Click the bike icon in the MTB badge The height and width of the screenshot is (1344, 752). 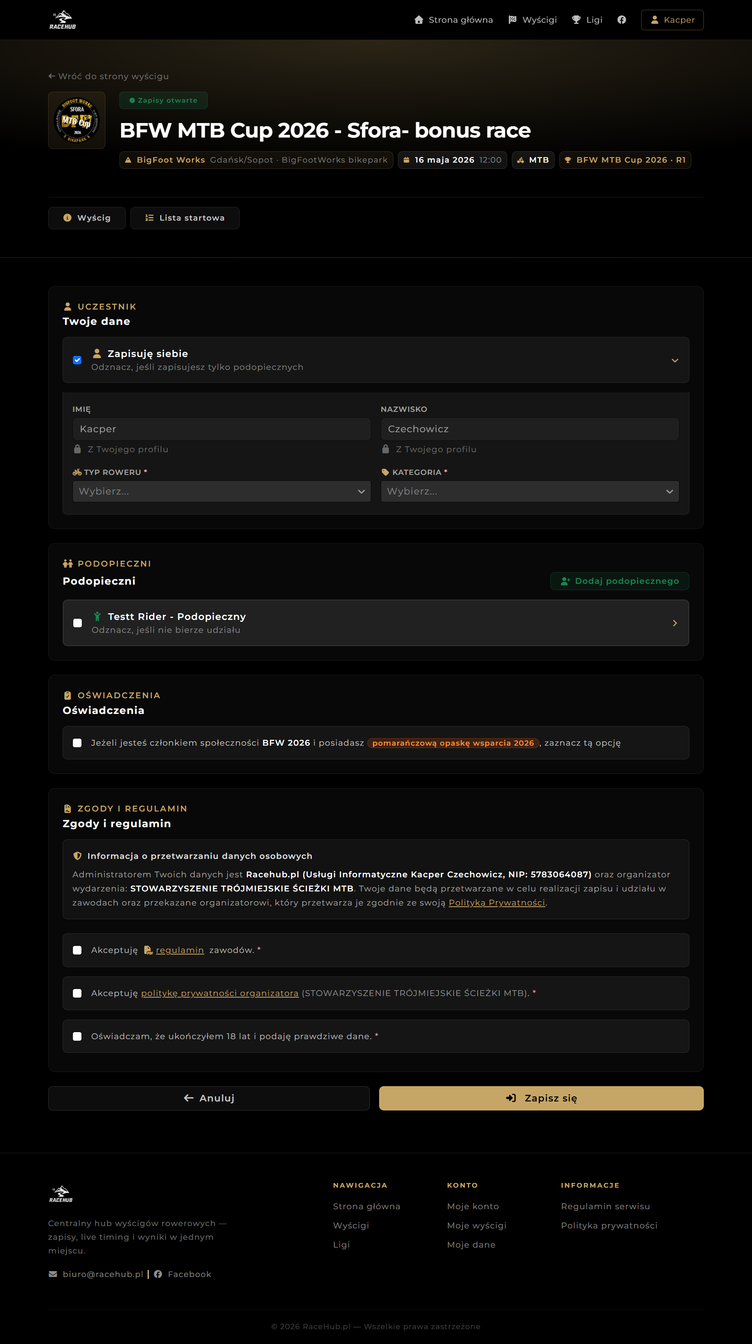tap(521, 160)
